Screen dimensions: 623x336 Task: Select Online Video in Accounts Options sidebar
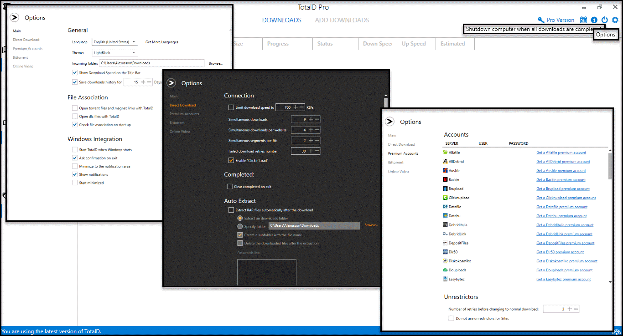click(x=399, y=172)
